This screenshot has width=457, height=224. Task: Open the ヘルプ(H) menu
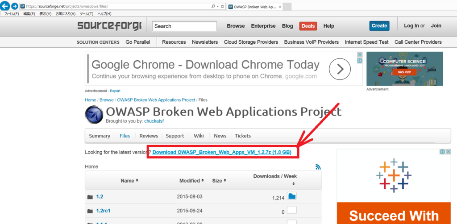(x=104, y=14)
